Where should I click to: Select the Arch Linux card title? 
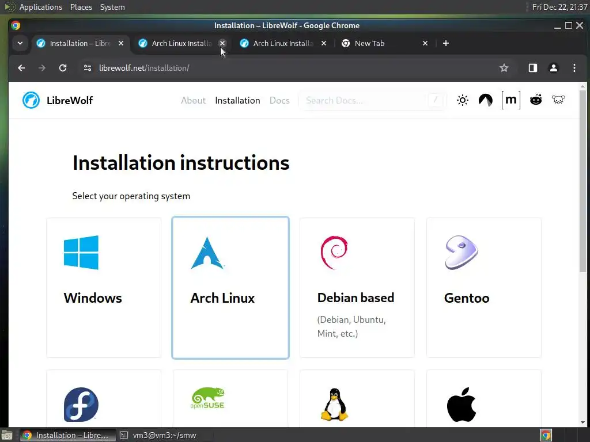pos(222,298)
